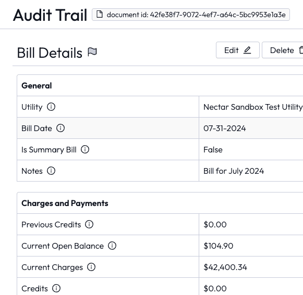This screenshot has height=295, width=303.
Task: Select the 07-31-2024 bill date value
Action: [225, 128]
